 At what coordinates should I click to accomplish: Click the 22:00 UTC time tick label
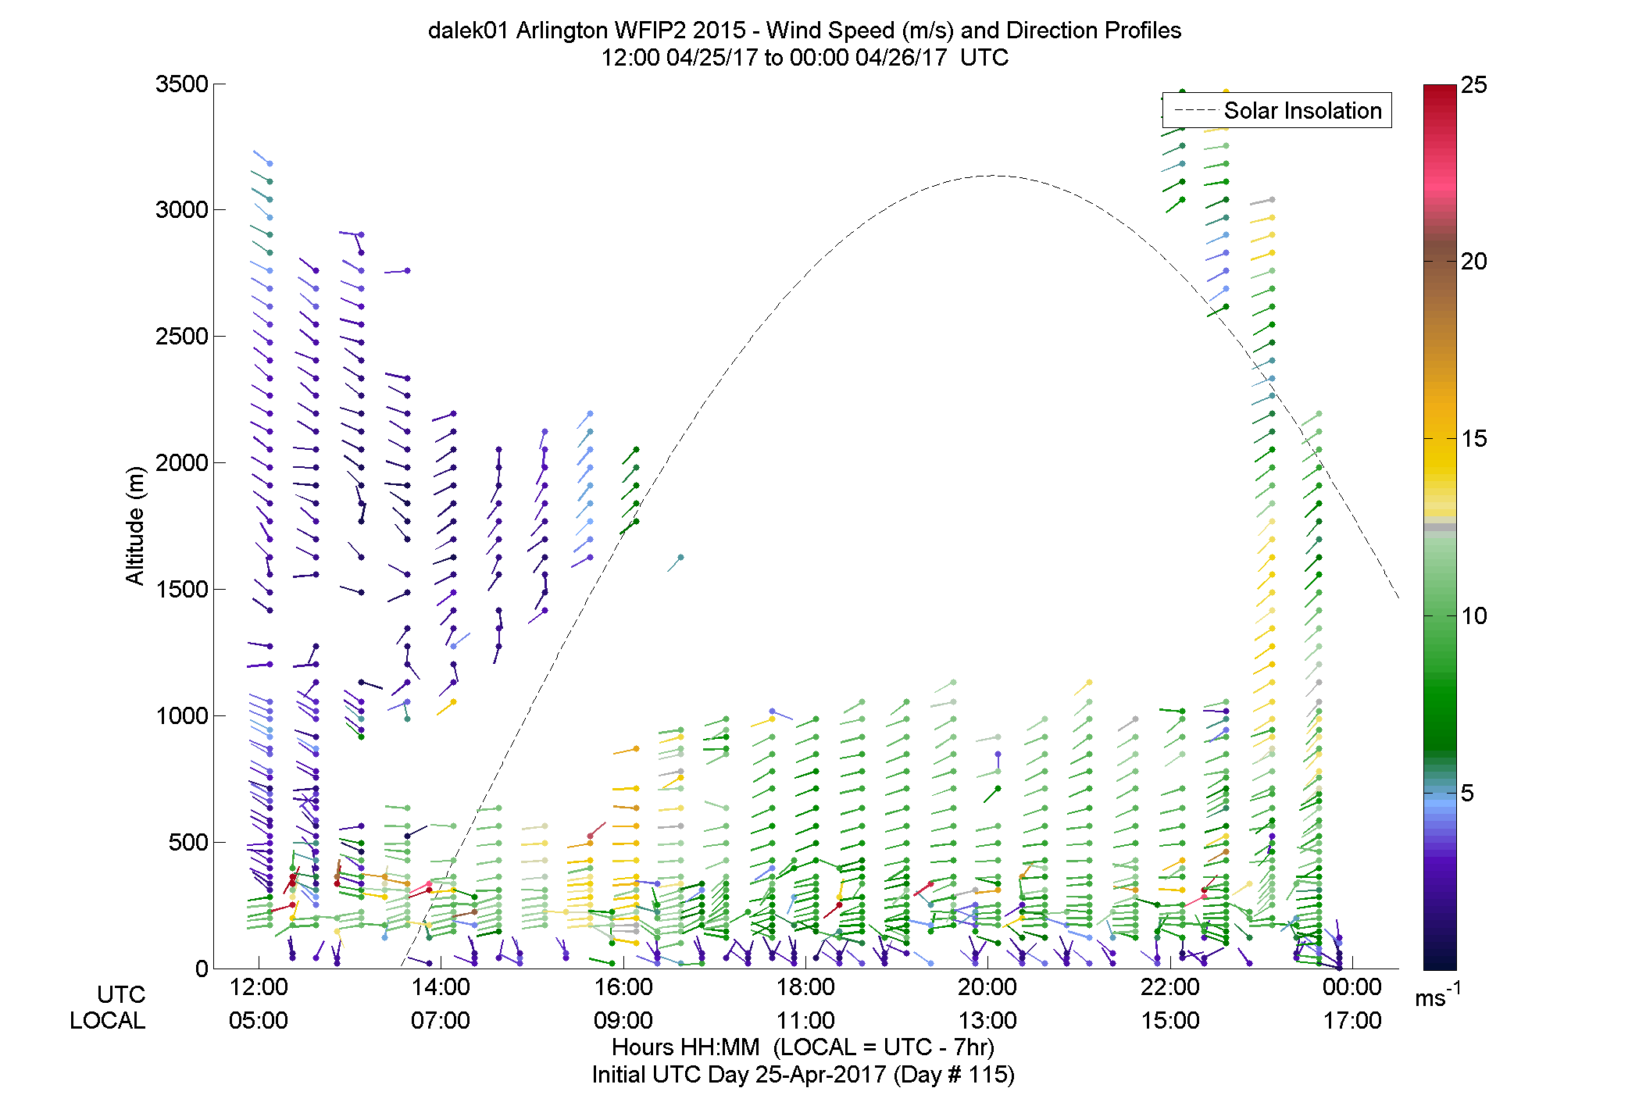pyautogui.click(x=1170, y=987)
